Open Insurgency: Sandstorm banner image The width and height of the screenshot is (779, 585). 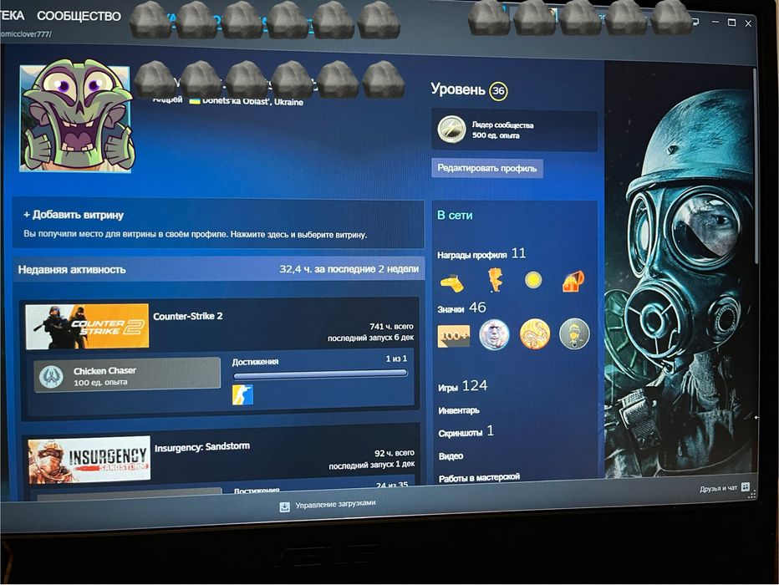point(89,460)
